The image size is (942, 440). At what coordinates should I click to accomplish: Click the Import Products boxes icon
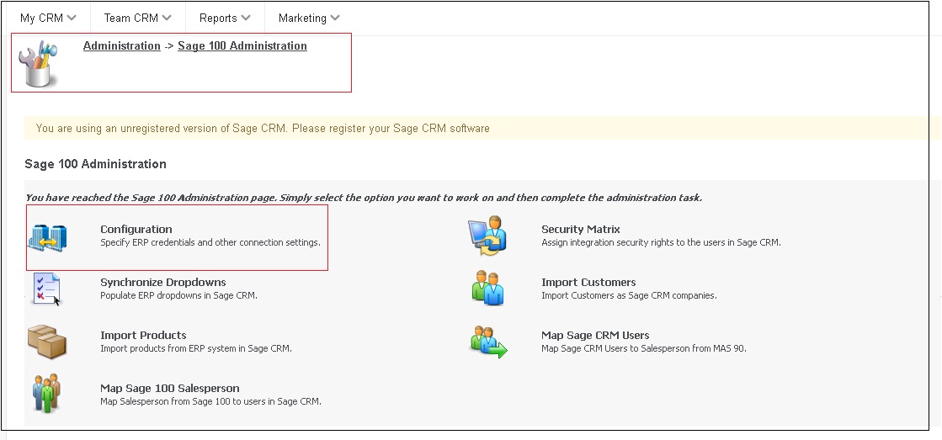point(47,342)
